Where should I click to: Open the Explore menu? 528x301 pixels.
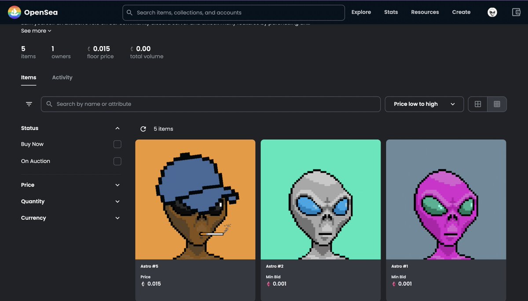361,12
